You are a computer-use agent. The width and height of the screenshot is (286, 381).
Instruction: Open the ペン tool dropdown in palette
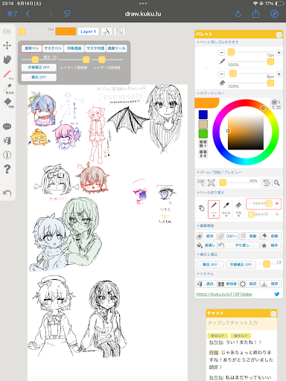[214, 209]
